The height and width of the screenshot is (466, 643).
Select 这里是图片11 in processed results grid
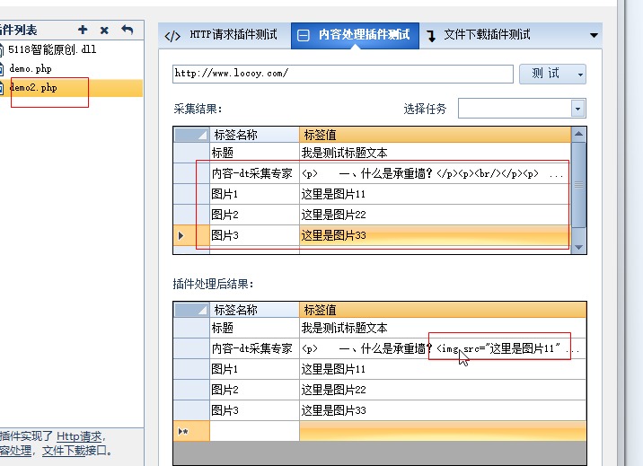coord(443,369)
